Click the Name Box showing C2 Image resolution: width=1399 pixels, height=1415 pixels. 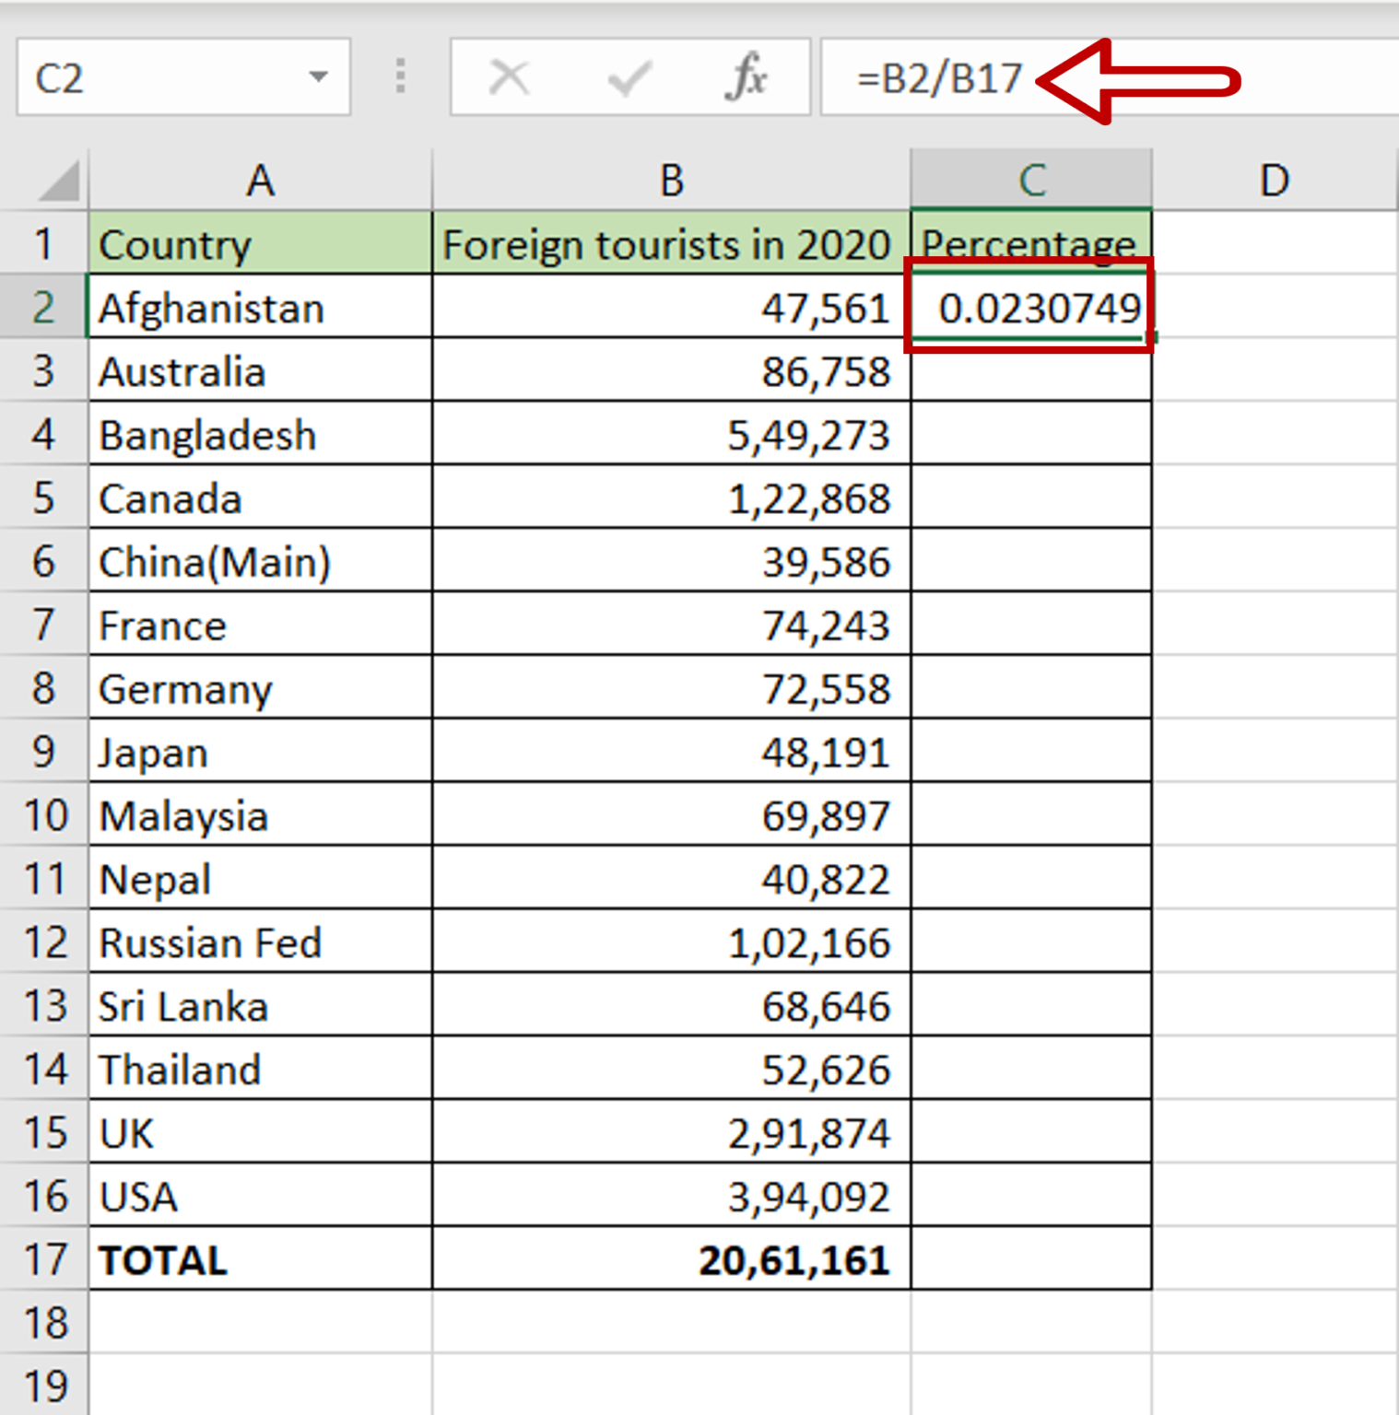click(x=138, y=78)
